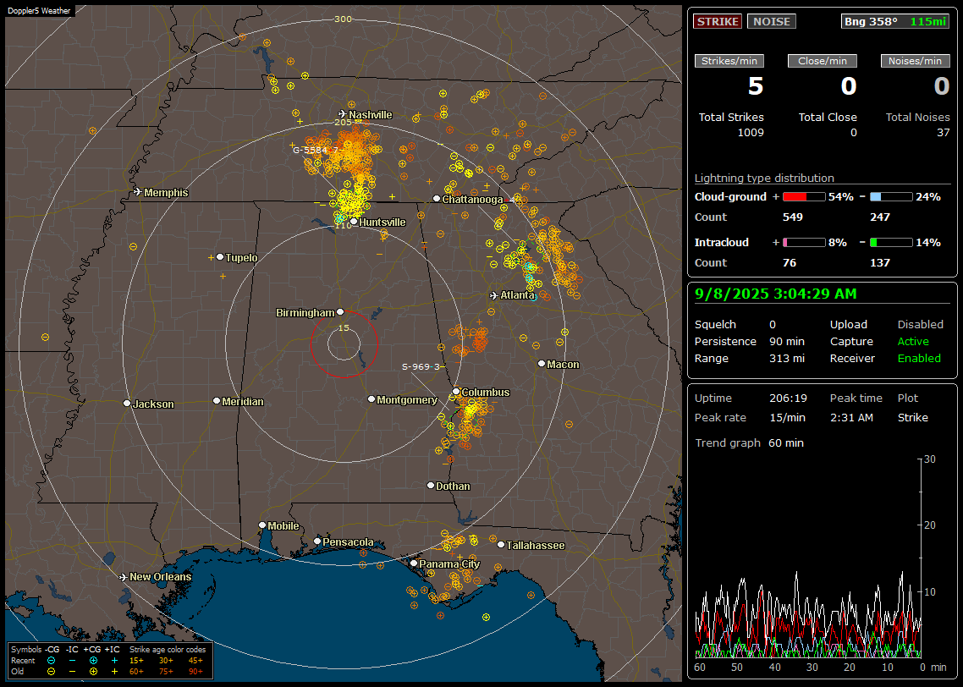The height and width of the screenshot is (687, 963).
Task: Click the Chattanooga city dot marker
Action: [437, 199]
